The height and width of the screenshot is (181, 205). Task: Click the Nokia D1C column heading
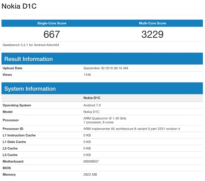[x=91, y=98]
